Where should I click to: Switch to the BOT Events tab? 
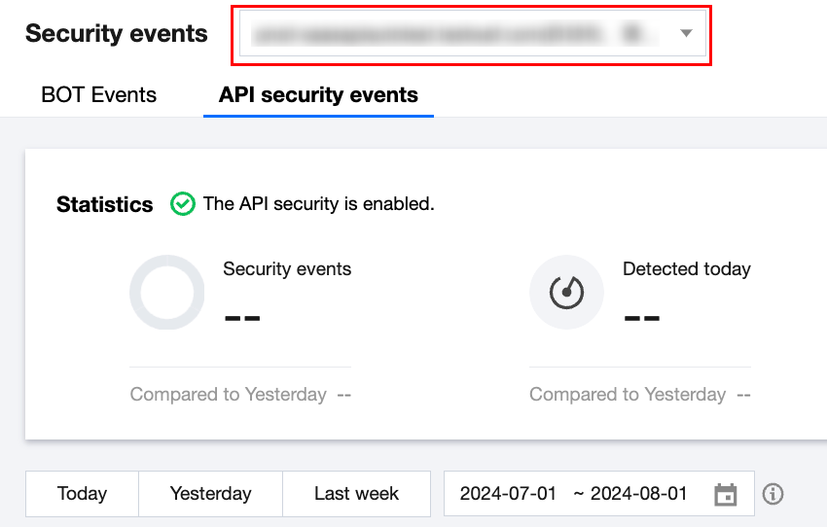(x=99, y=95)
